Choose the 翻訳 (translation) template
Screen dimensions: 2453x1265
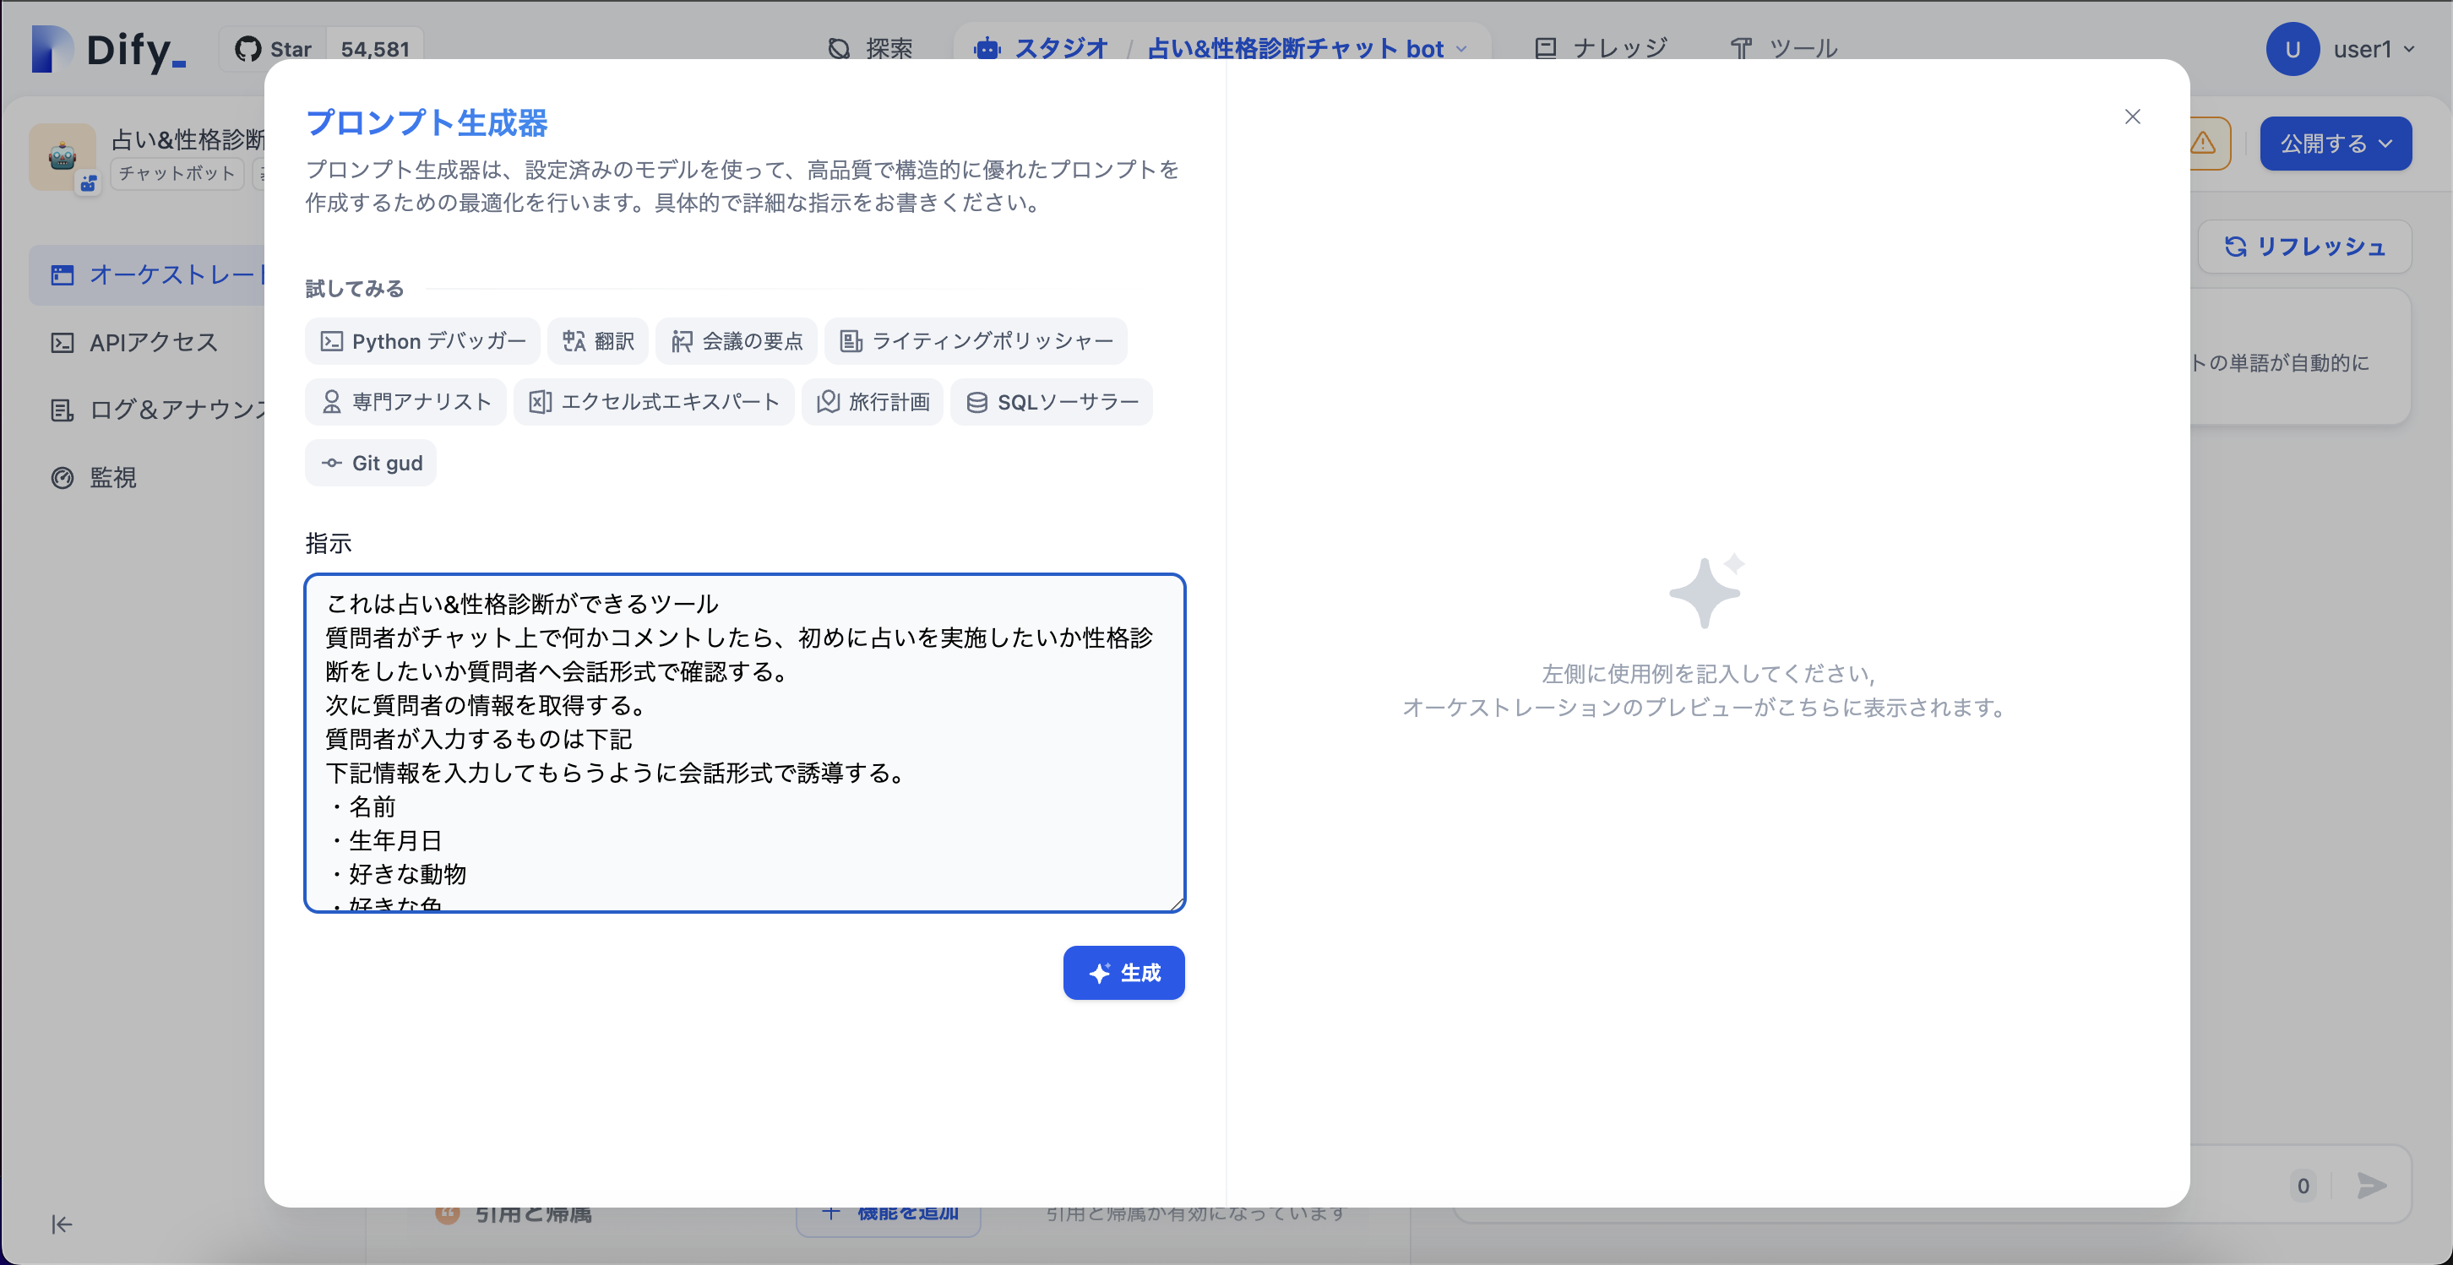(x=598, y=341)
